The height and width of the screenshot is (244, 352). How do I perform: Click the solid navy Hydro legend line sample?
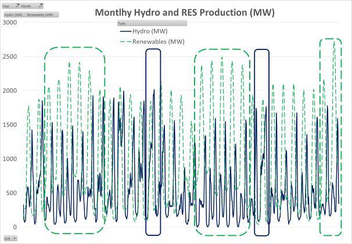[x=125, y=31]
